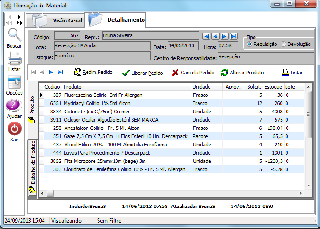
Task: Jump to last record in header navigator
Action: (234, 36)
